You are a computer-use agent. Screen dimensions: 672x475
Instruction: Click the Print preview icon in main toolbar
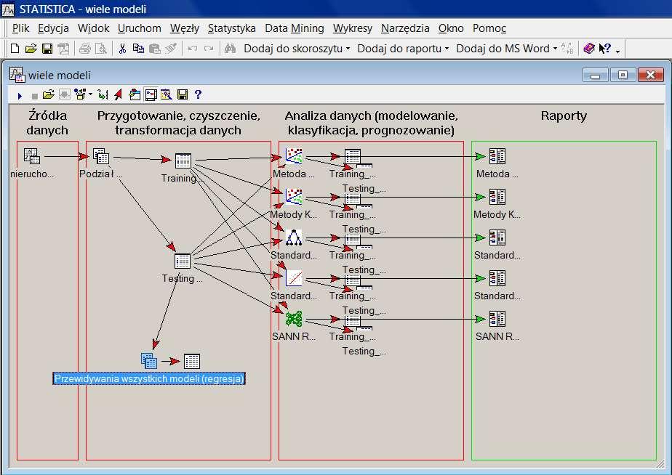[100, 49]
